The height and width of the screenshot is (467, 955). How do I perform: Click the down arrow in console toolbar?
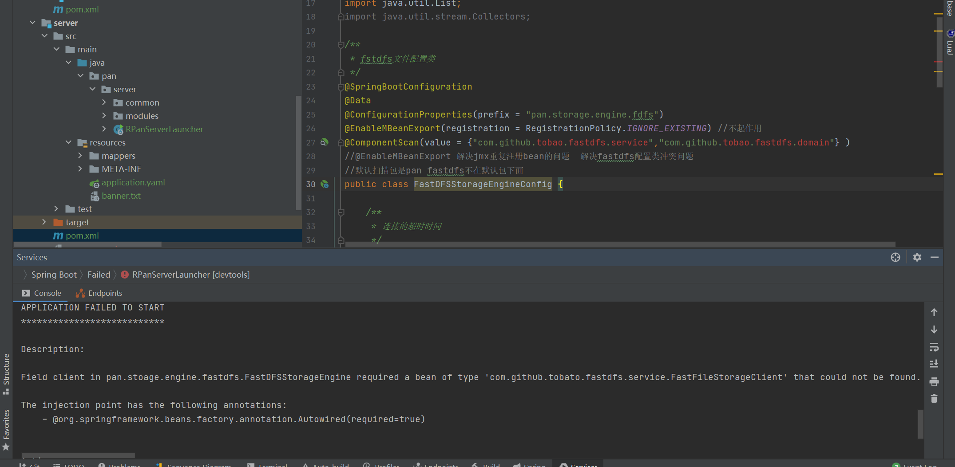tap(934, 330)
